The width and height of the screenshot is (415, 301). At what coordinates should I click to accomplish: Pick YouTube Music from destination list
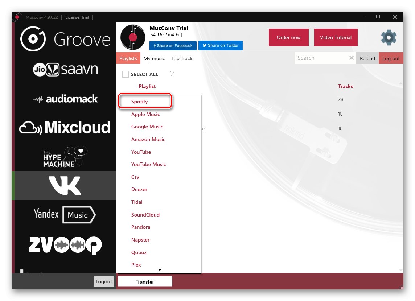(x=148, y=165)
